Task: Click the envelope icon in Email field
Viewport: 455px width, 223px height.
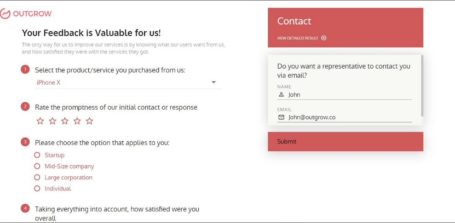Action: [281, 117]
